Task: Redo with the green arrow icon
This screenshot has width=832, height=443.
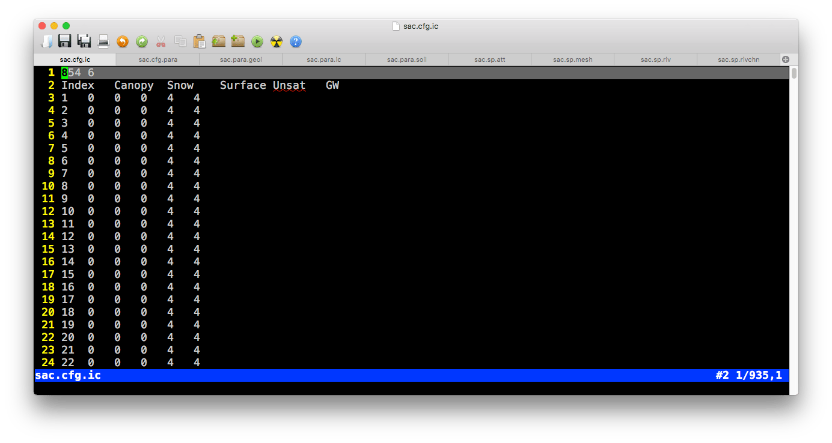Action: click(142, 41)
